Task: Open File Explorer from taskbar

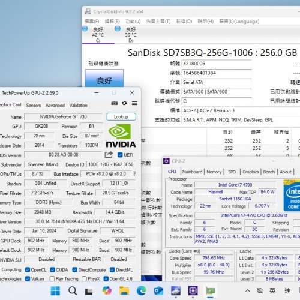Action: click(x=124, y=291)
